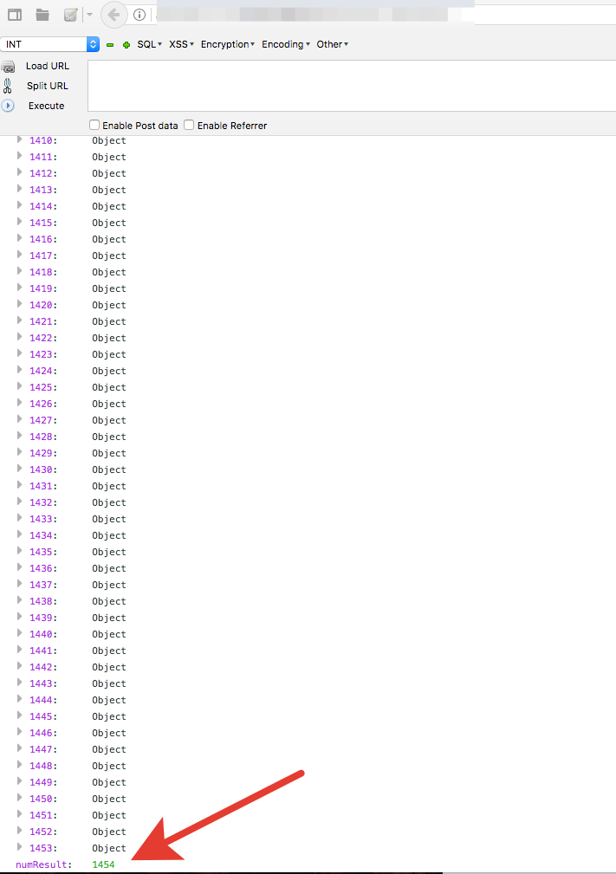Expand object 1448
The height and width of the screenshot is (874, 616).
pyautogui.click(x=20, y=765)
